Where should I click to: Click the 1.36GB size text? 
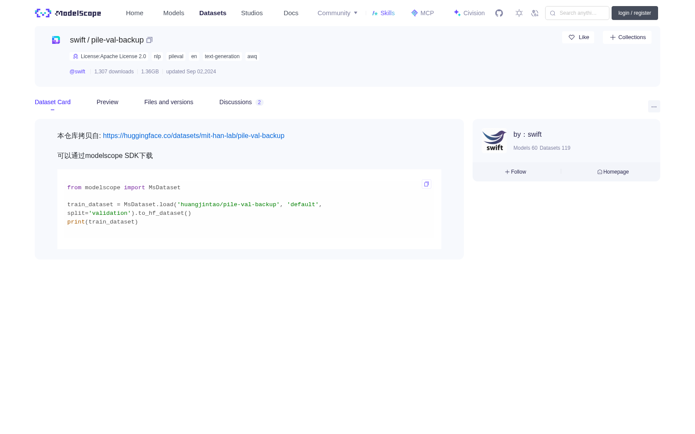click(x=150, y=72)
